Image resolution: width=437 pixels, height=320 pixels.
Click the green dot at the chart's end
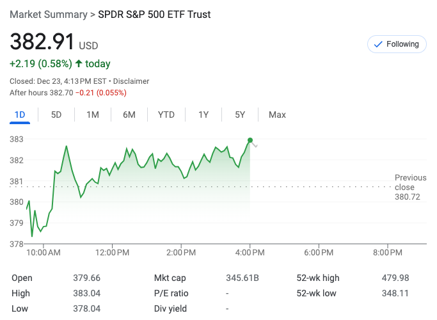coord(250,140)
